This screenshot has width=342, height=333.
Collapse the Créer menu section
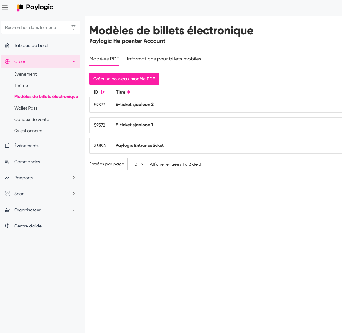click(x=74, y=61)
